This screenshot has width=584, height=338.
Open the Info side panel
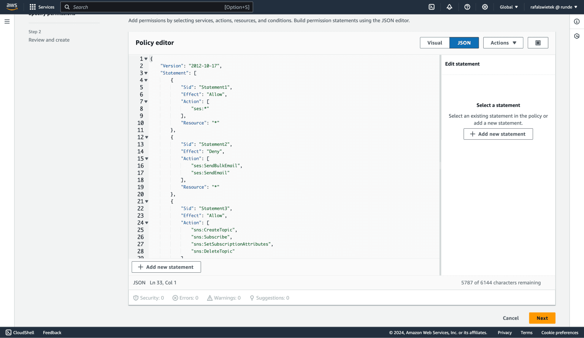(x=576, y=21)
